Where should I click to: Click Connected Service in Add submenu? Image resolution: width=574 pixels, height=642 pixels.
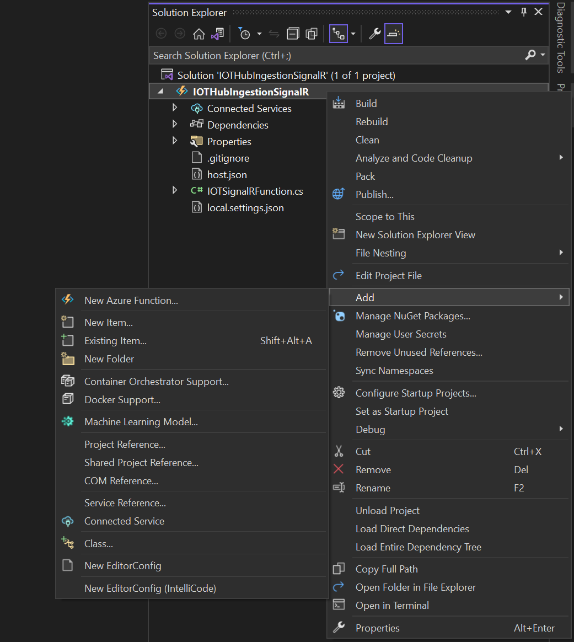(x=192, y=521)
